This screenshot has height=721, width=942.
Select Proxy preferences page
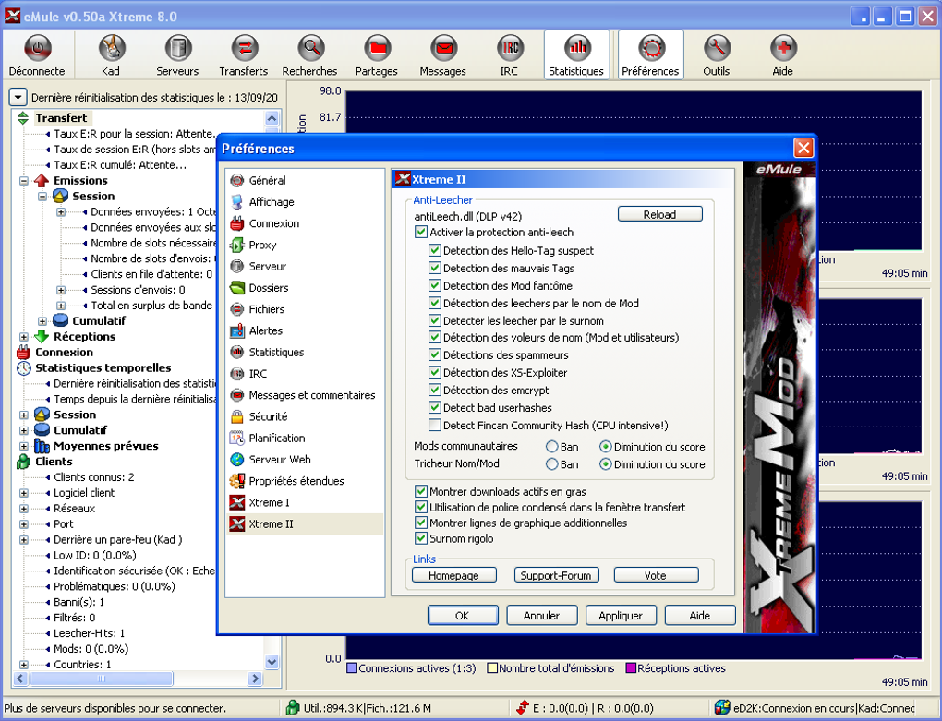coord(262,245)
